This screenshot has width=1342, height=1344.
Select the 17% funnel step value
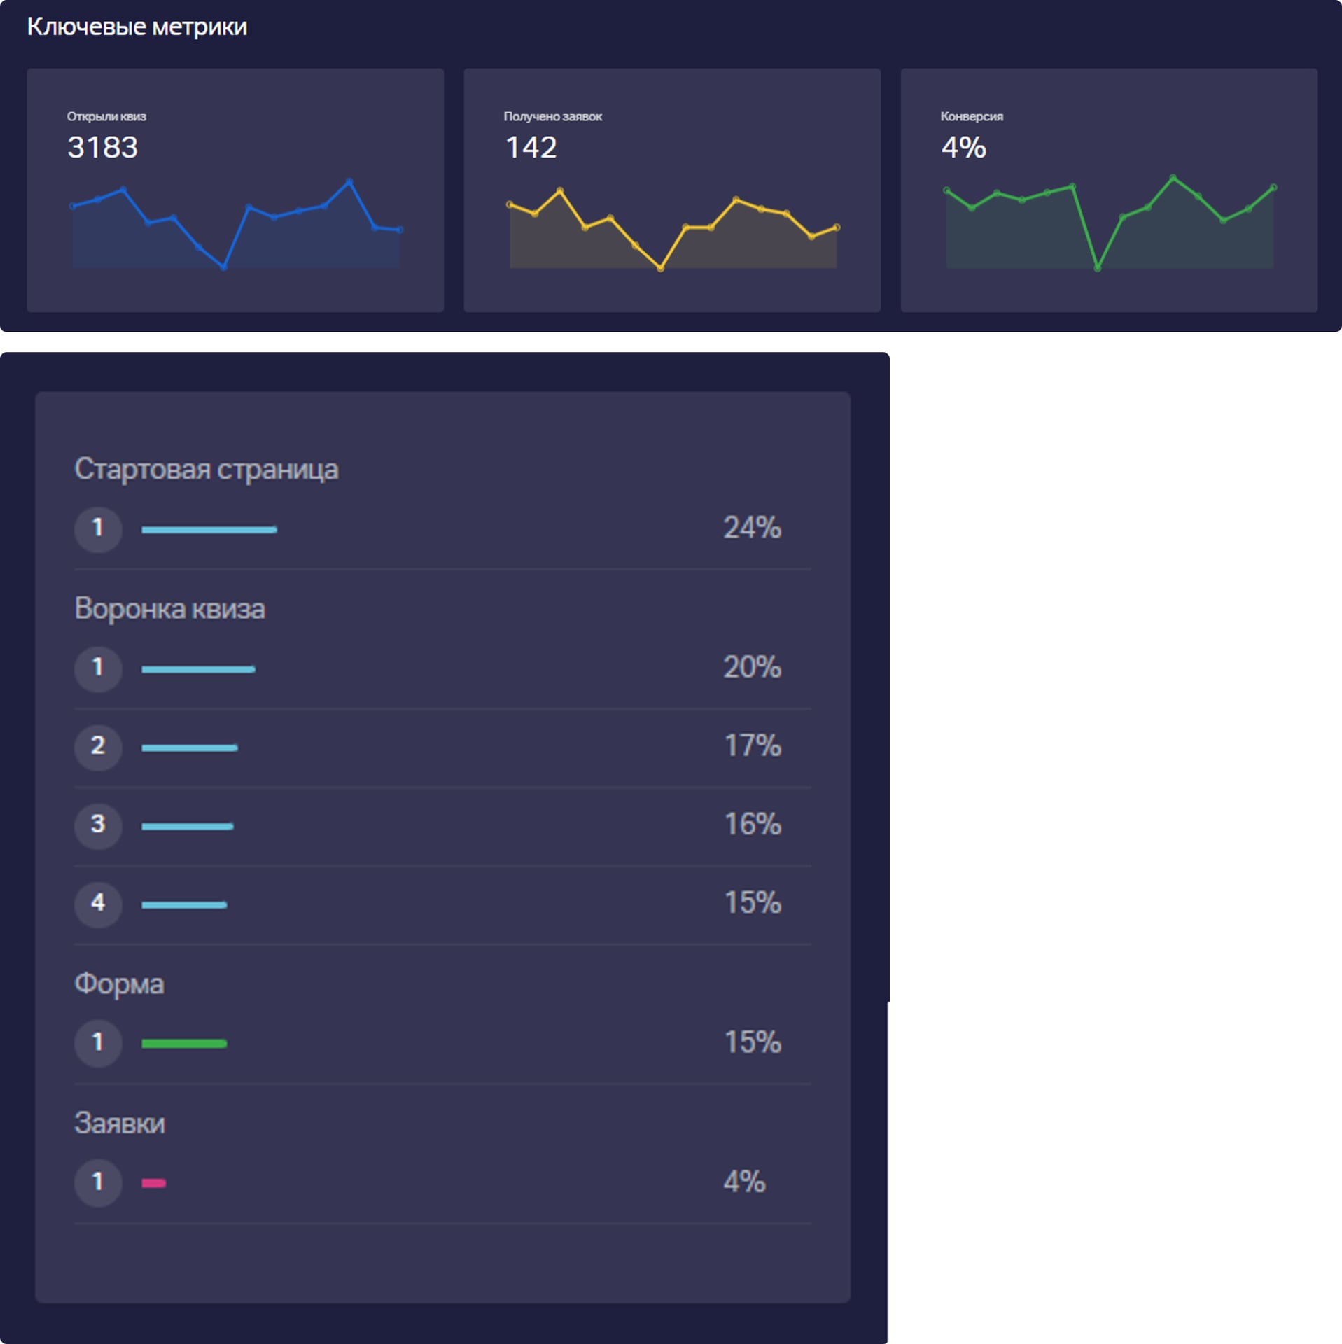(x=752, y=745)
